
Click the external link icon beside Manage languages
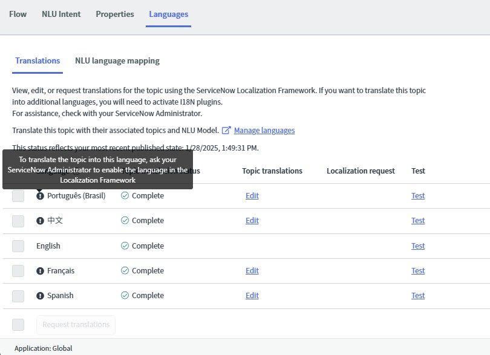[x=226, y=130]
